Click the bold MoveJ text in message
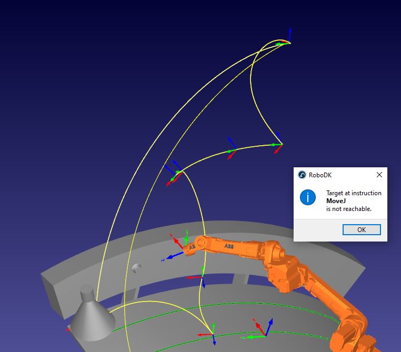The width and height of the screenshot is (401, 352). click(336, 201)
